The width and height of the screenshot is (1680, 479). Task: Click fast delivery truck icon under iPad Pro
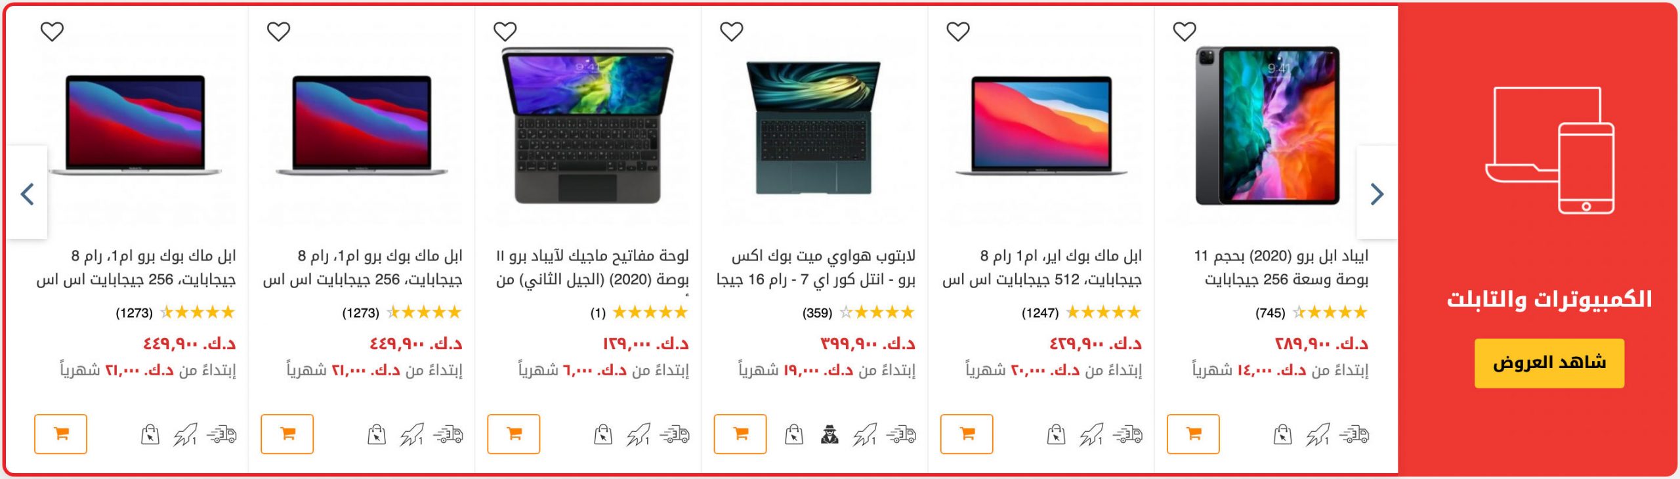click(1354, 434)
